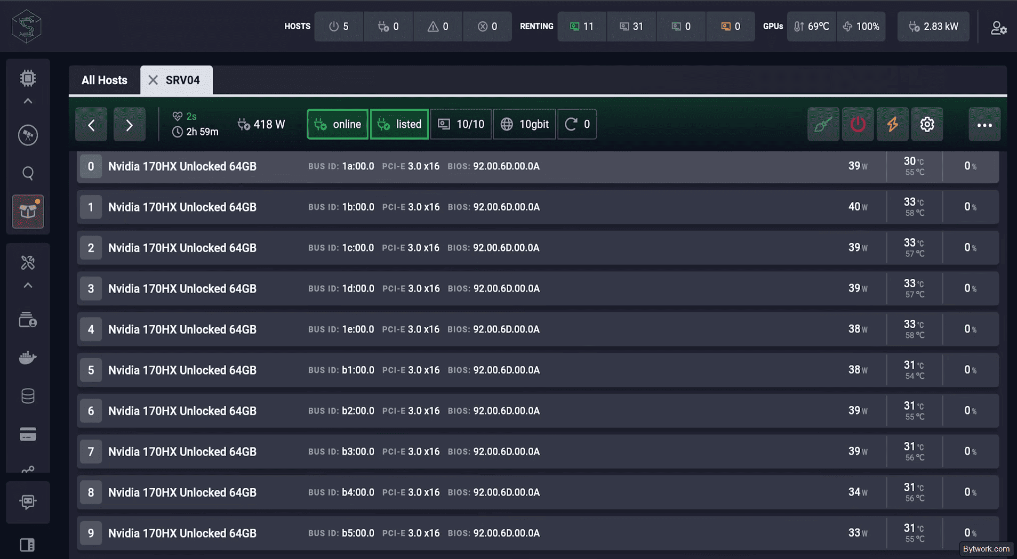Select GPU 8 row with bus b4:00.0
This screenshot has width=1017, height=559.
pyautogui.click(x=538, y=492)
